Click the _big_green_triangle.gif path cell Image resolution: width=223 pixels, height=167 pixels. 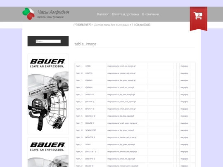tap(127, 80)
